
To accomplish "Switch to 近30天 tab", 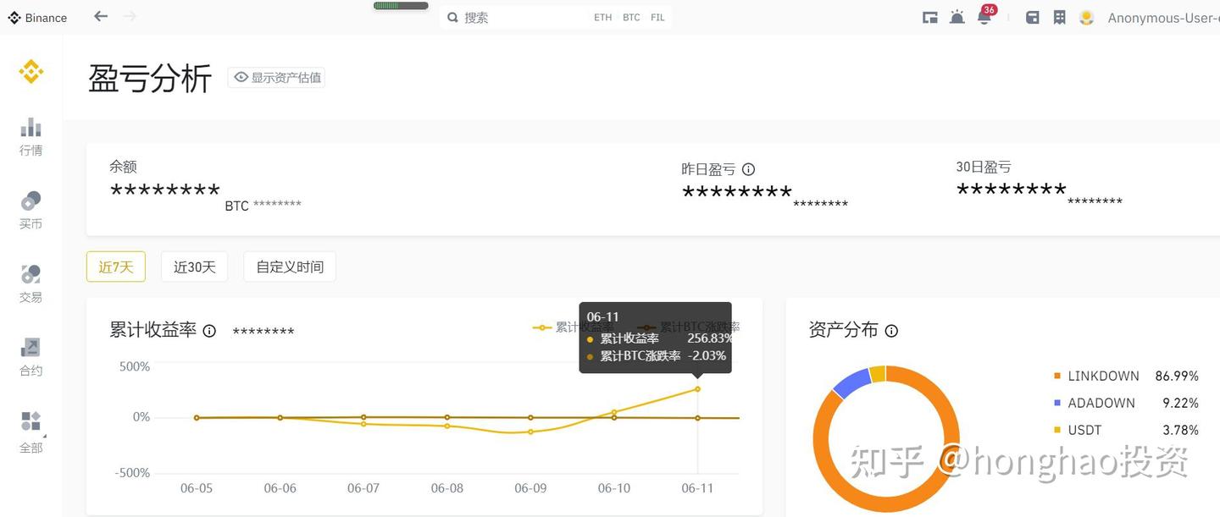I will pos(195,267).
